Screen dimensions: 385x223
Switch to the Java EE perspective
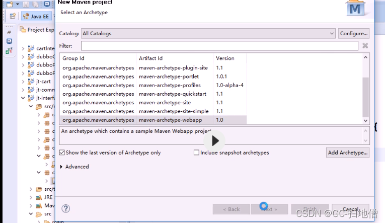36,17
